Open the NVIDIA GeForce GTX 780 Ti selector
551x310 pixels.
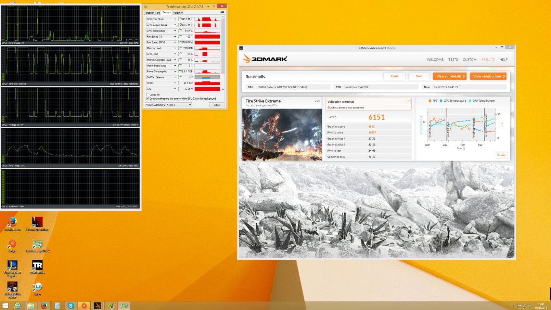pyautogui.click(x=168, y=105)
